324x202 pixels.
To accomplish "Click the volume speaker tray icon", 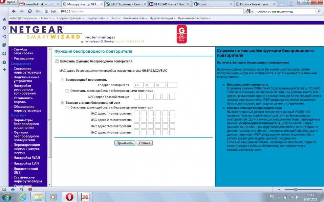I will tap(297, 197).
